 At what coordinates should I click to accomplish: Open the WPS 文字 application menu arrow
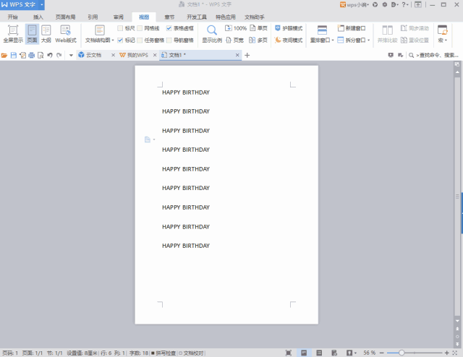pyautogui.click(x=42, y=5)
